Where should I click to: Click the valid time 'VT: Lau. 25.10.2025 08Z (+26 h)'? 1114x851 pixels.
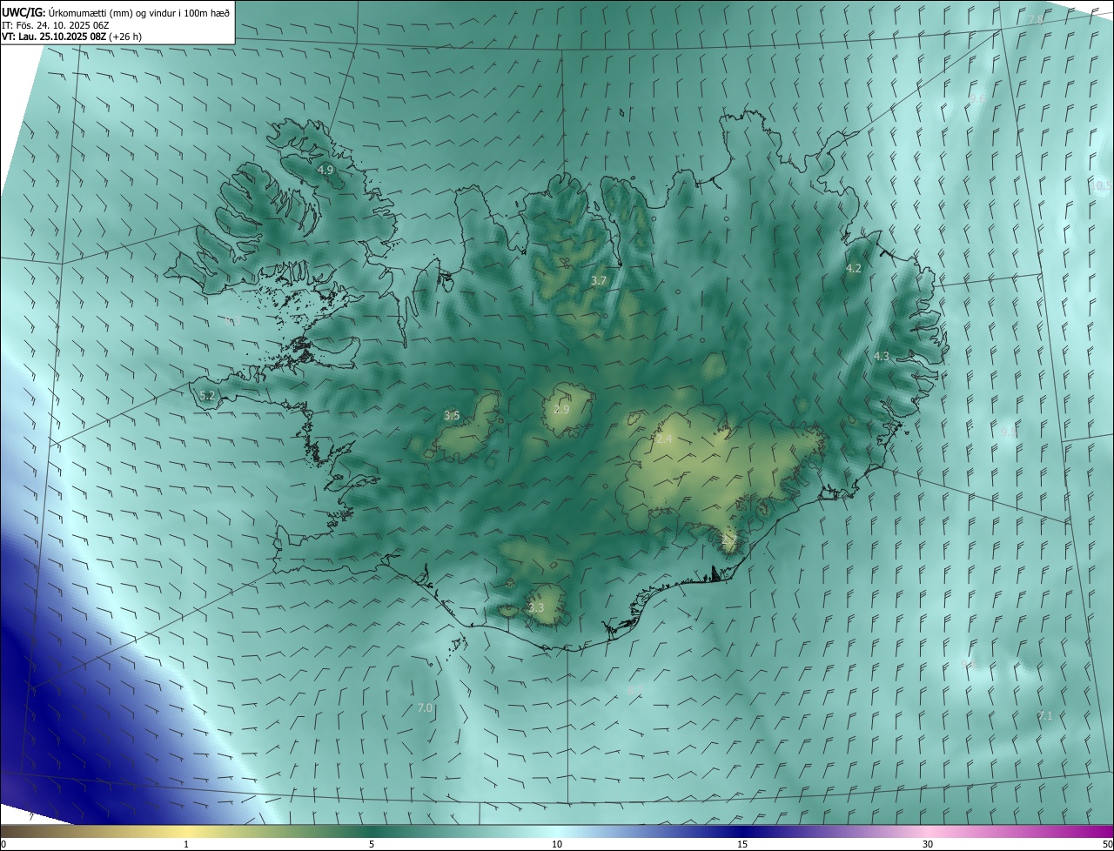coord(71,37)
